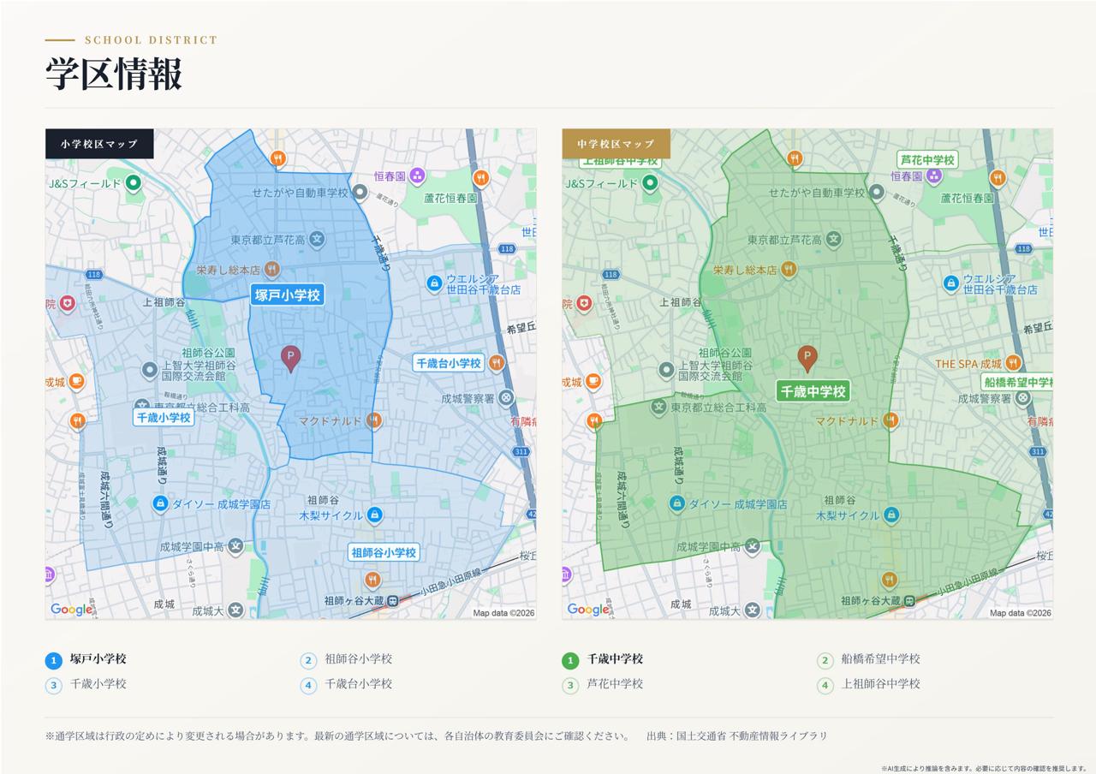Select the ウエルシア shopping icon in 小学校区 map

434,283
